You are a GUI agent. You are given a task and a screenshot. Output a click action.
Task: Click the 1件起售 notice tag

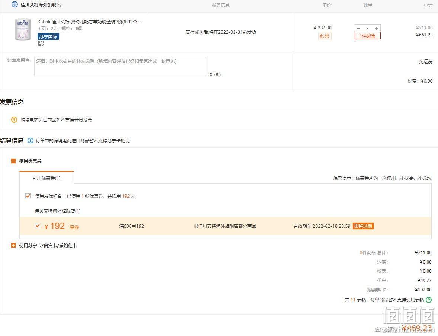(367, 36)
